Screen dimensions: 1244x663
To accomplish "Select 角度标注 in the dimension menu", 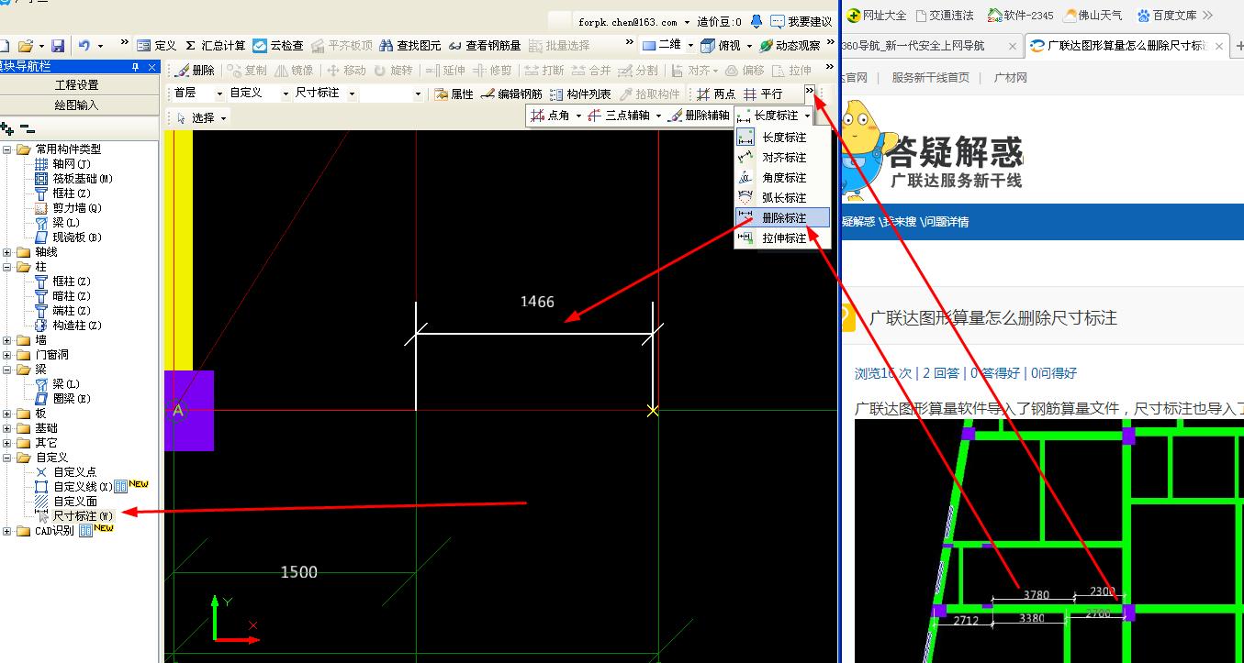I will [x=782, y=177].
